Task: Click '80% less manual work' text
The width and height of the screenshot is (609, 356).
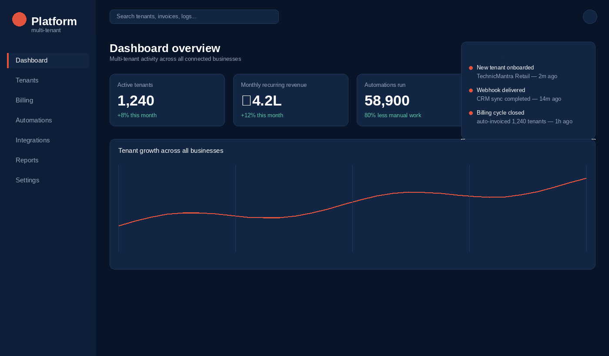Action: tap(393, 115)
